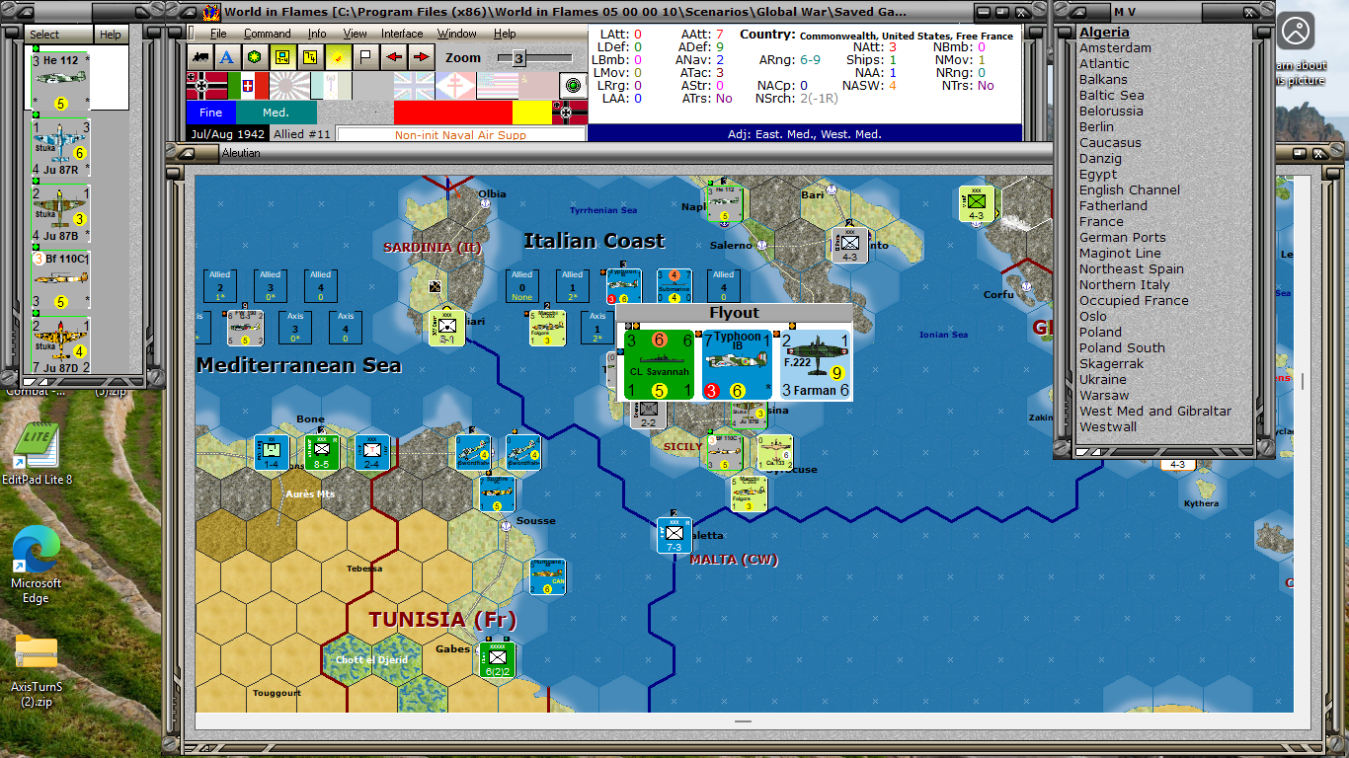Click the Select button in units panel
1349x758 pixels.
point(58,35)
